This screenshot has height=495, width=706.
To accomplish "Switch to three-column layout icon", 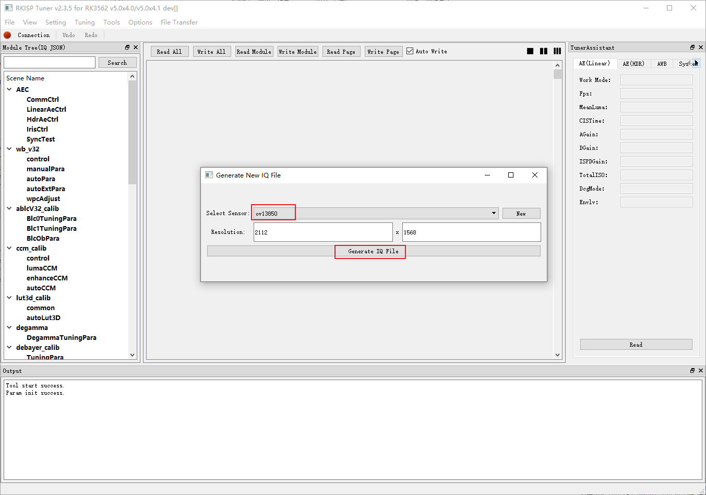I will click(557, 51).
